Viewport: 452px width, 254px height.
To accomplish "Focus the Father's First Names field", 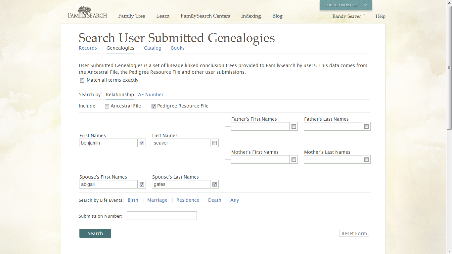I will click(260, 126).
